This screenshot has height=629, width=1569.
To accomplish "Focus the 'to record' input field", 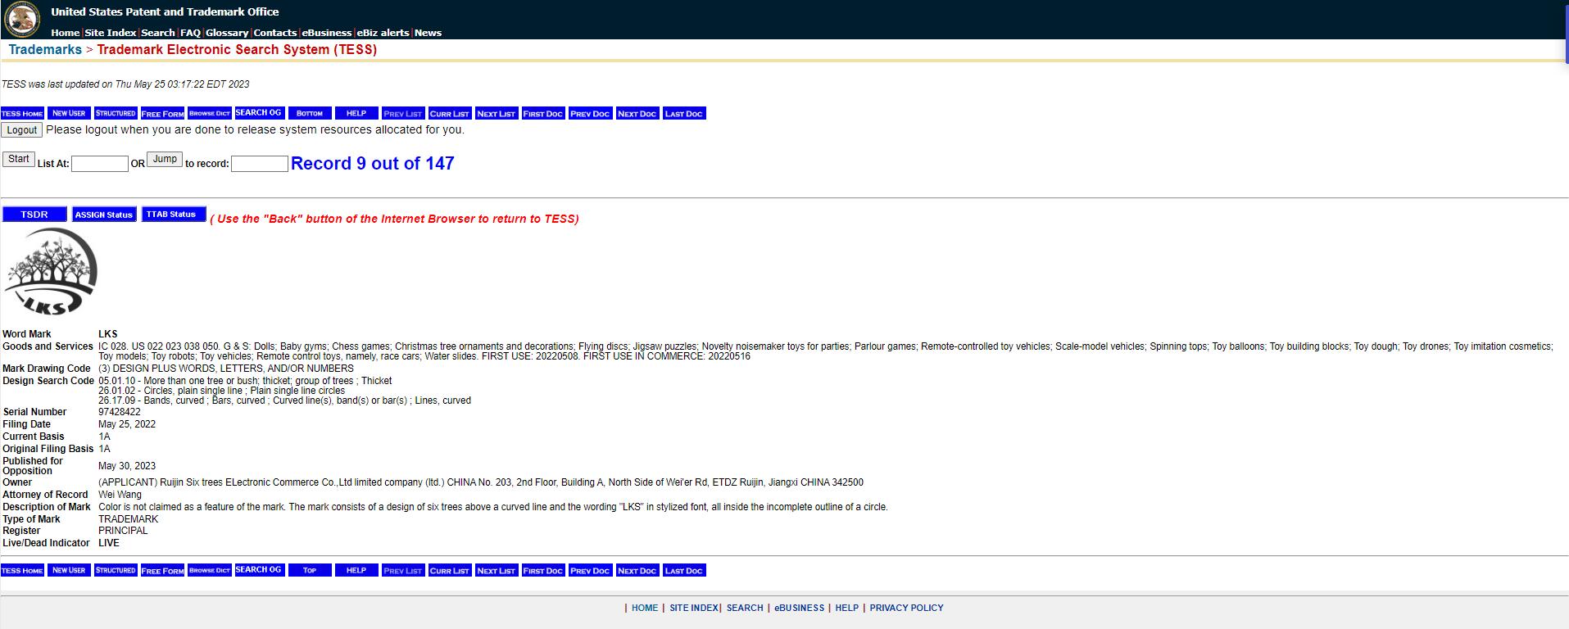I will click(259, 164).
